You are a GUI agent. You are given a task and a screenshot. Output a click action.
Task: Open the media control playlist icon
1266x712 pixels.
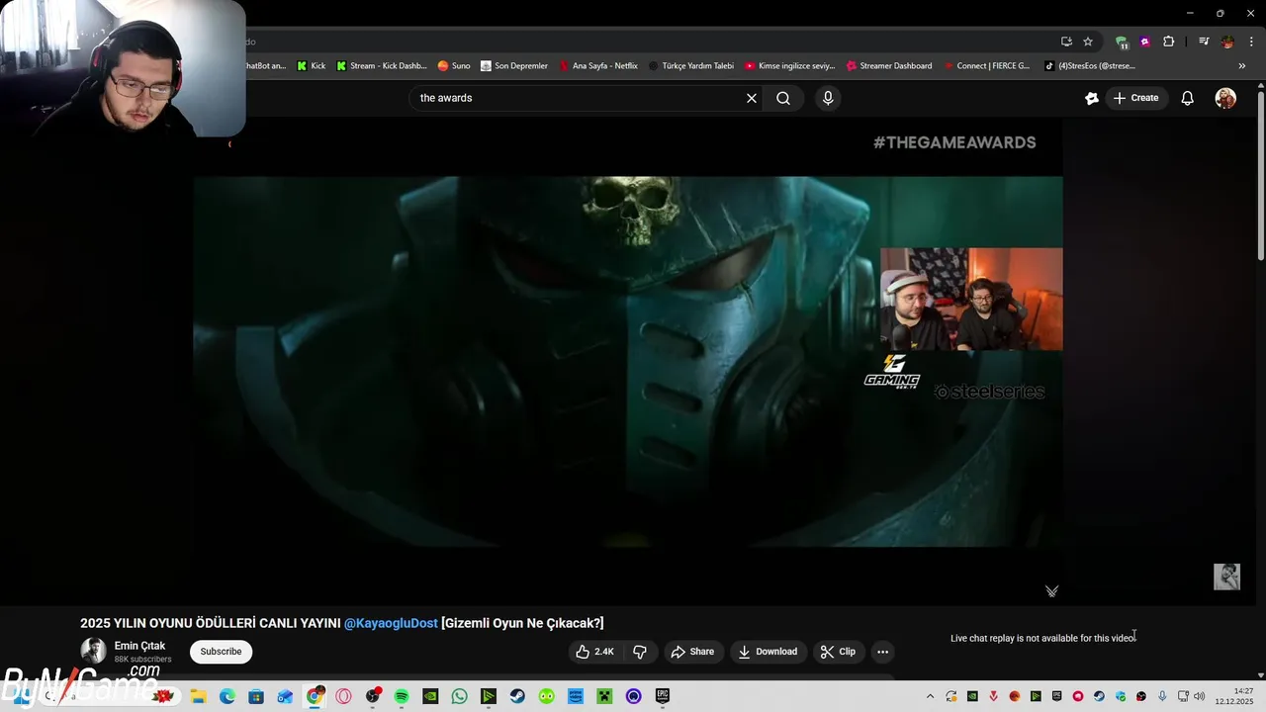[1204, 42]
